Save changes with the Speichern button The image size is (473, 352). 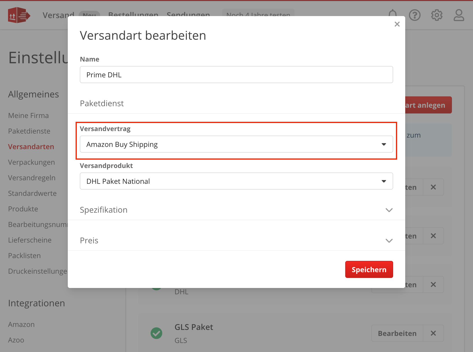(x=369, y=269)
